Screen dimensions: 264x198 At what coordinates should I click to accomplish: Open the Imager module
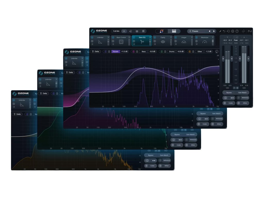tap(184, 40)
